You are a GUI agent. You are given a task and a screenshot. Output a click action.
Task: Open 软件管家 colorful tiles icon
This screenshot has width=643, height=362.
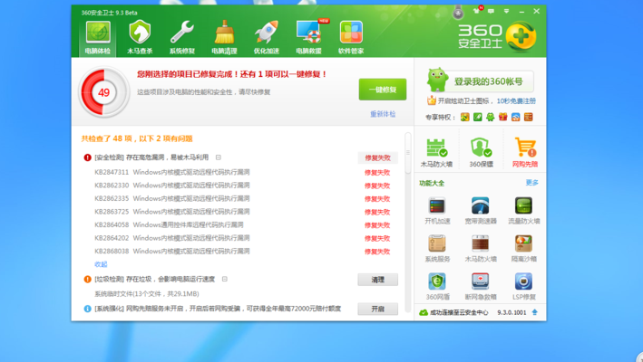click(x=351, y=38)
